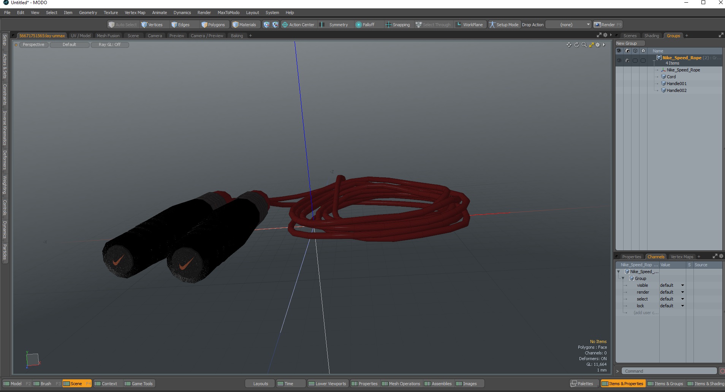Open the Mesh Operations panel button

coord(401,384)
